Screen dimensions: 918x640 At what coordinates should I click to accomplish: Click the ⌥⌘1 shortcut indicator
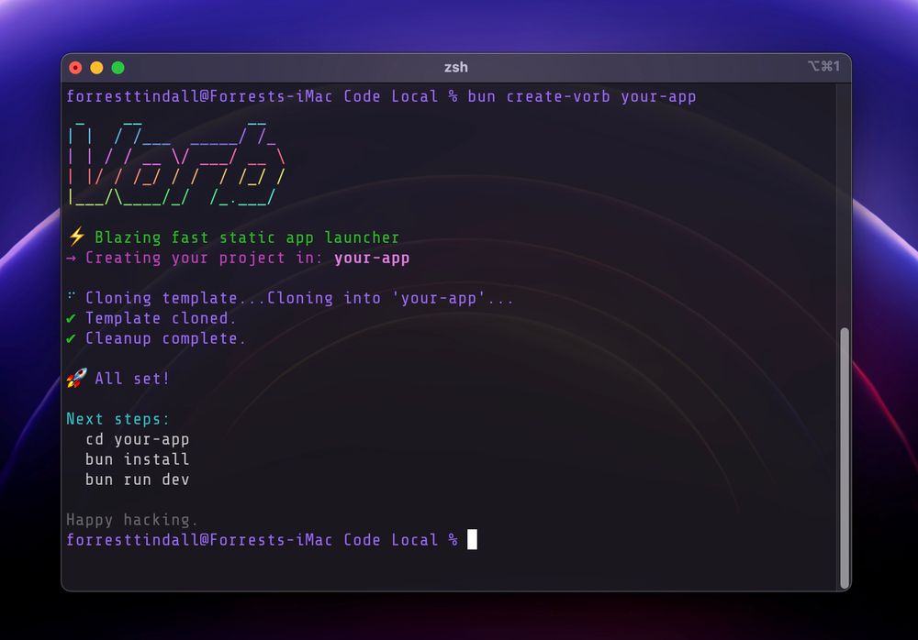click(x=823, y=66)
